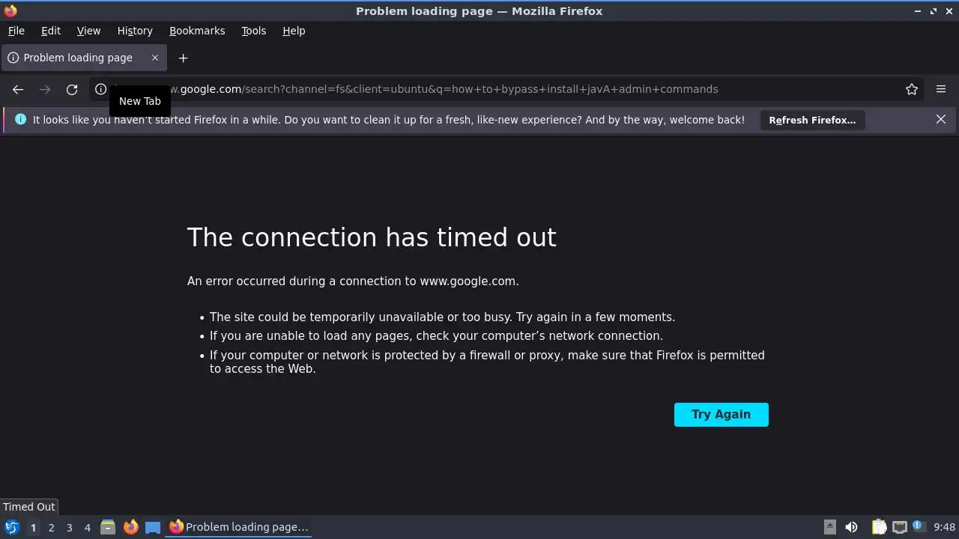Open the removable media tray icon
959x539 pixels.
[830, 527]
